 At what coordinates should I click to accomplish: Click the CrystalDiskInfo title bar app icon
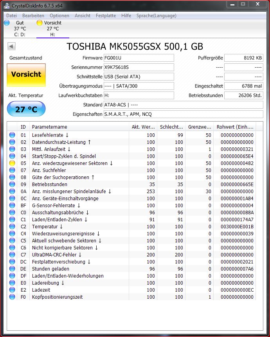click(x=7, y=5)
